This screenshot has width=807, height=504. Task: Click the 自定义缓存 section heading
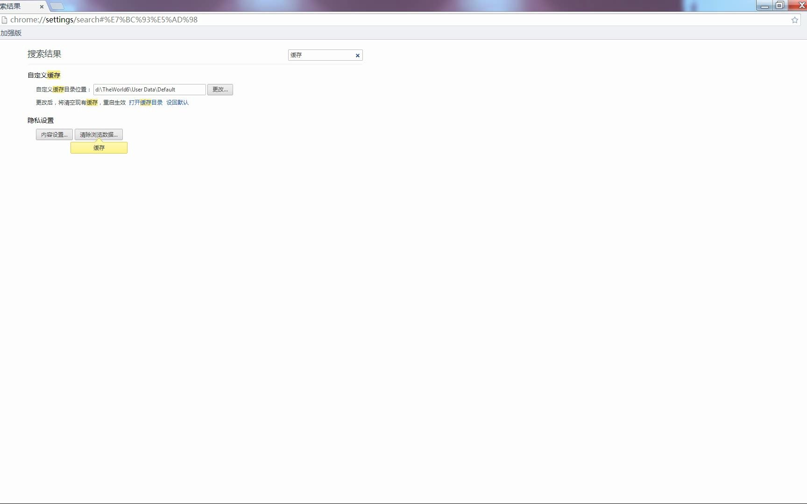[x=44, y=75]
